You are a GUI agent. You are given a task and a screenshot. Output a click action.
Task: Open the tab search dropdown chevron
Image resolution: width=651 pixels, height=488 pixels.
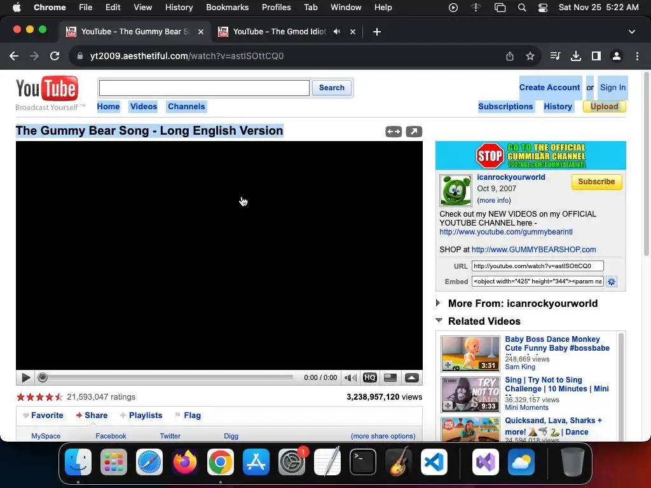(631, 32)
